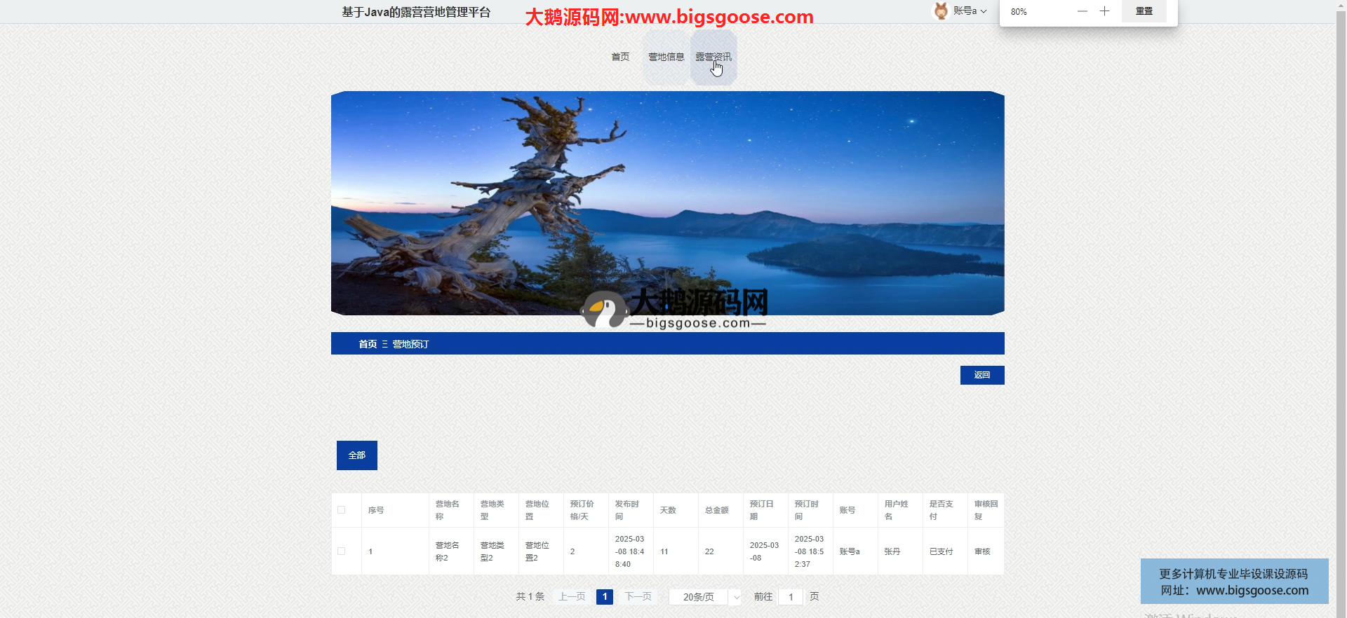Viewport: 1347px width, 618px height.
Task: Click the penguin logo on the banner
Action: click(603, 310)
